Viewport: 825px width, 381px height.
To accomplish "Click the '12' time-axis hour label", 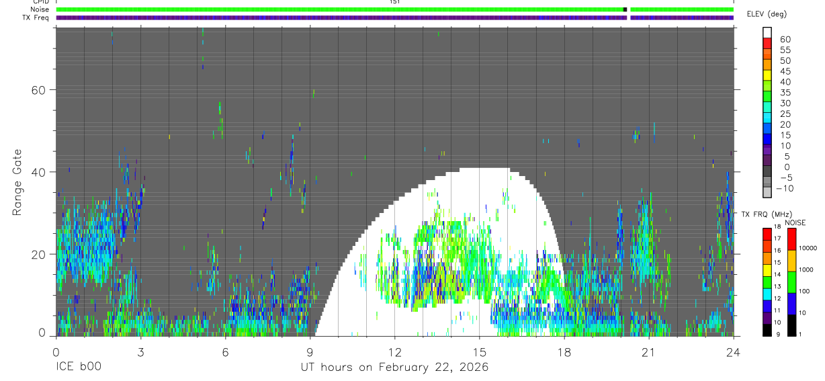I will 395,351.
